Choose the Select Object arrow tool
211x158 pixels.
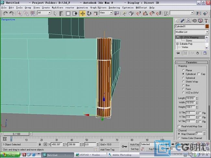[55, 14]
